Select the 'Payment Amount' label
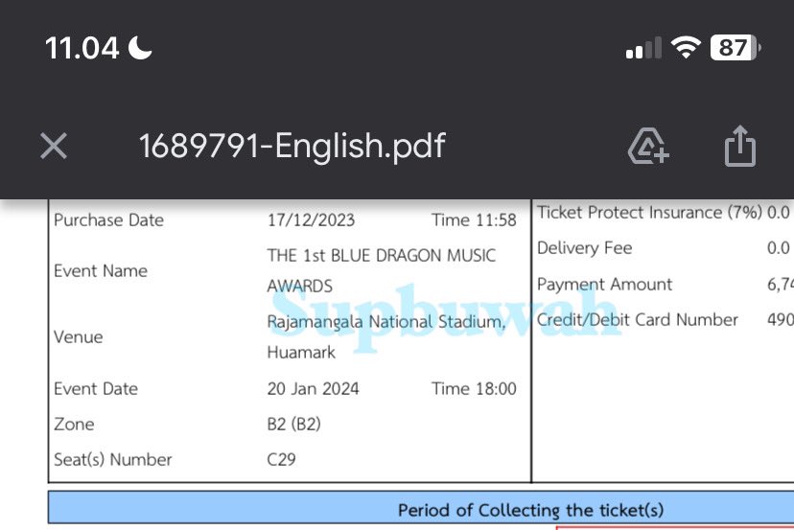This screenshot has width=794, height=530. point(605,285)
